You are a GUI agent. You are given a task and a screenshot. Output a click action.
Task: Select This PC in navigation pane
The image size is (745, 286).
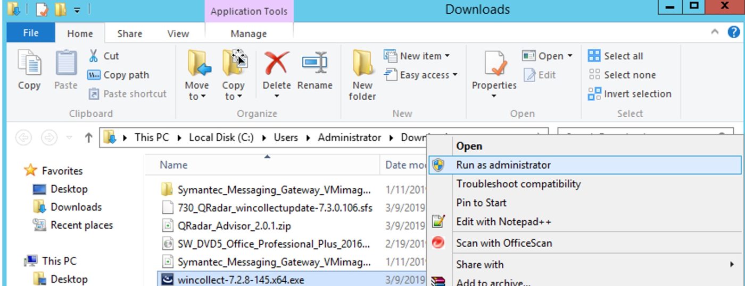(51, 261)
